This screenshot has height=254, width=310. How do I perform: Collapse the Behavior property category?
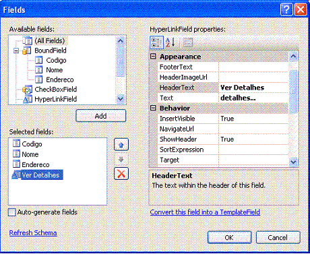click(x=153, y=108)
